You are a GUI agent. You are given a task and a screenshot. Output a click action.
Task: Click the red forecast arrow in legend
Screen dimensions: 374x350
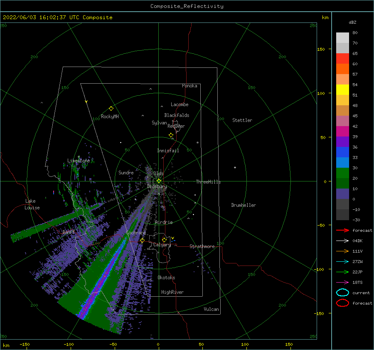click(342, 230)
